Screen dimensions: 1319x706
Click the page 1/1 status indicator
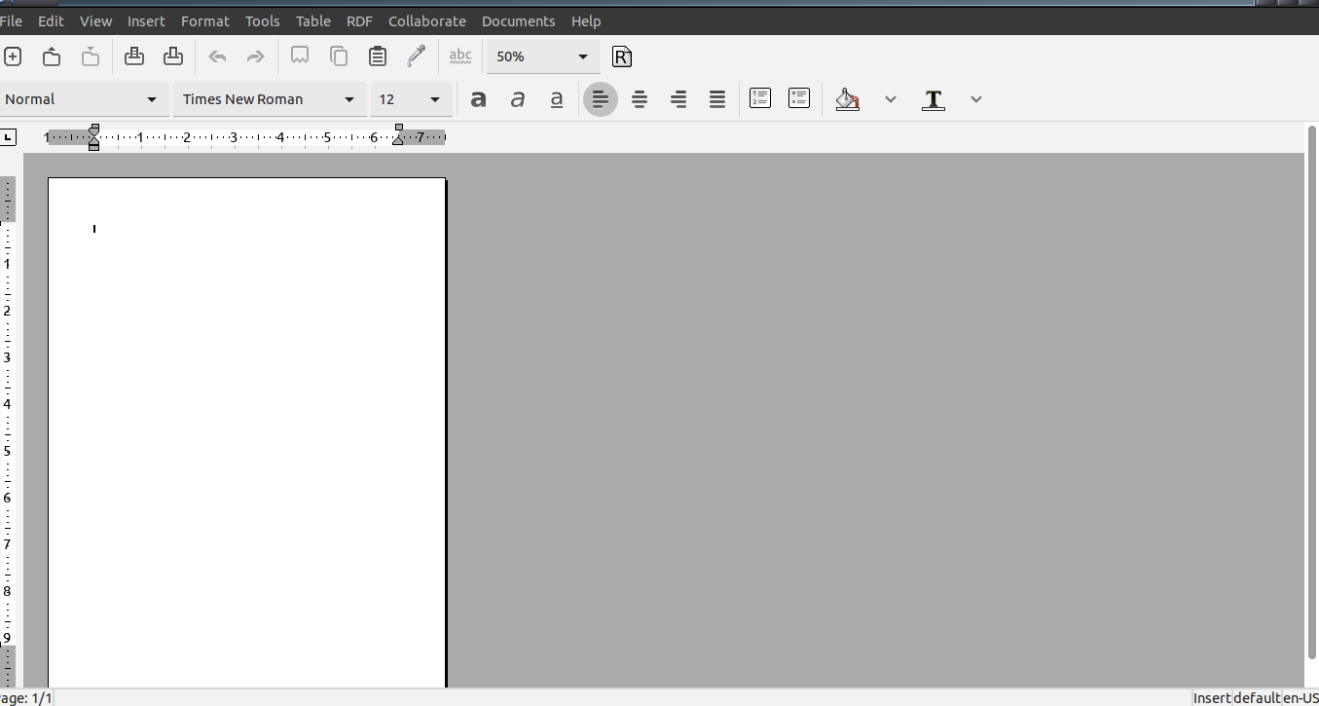tap(26, 698)
